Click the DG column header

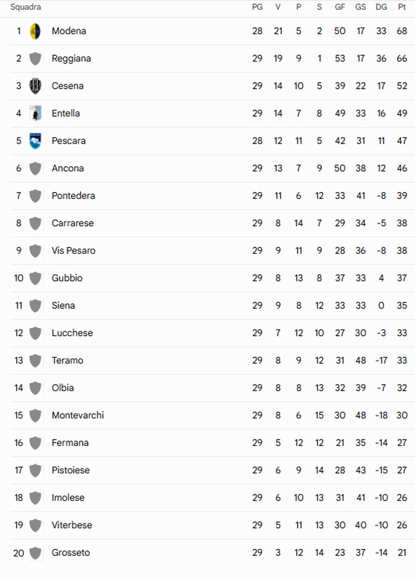coord(381,7)
